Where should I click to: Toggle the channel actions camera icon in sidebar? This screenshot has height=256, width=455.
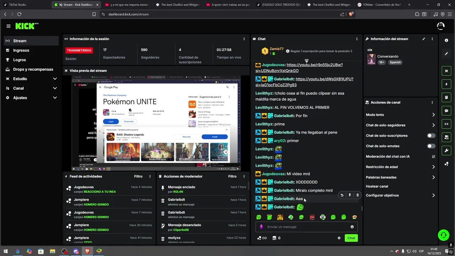click(446, 137)
